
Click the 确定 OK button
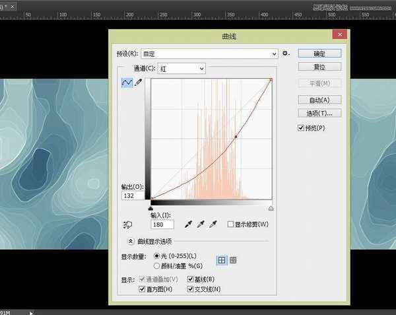(319, 53)
